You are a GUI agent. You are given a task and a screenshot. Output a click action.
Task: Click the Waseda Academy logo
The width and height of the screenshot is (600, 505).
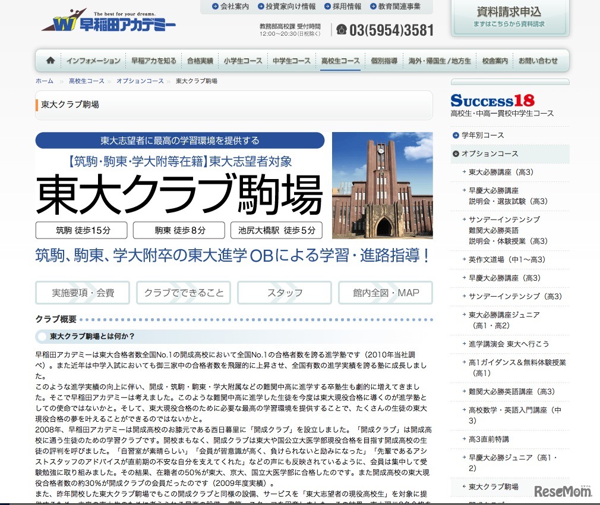click(109, 20)
